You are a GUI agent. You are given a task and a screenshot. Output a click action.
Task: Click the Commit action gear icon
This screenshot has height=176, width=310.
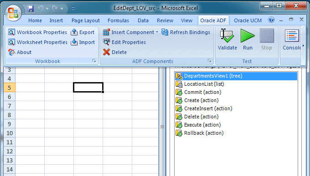pos(179,92)
